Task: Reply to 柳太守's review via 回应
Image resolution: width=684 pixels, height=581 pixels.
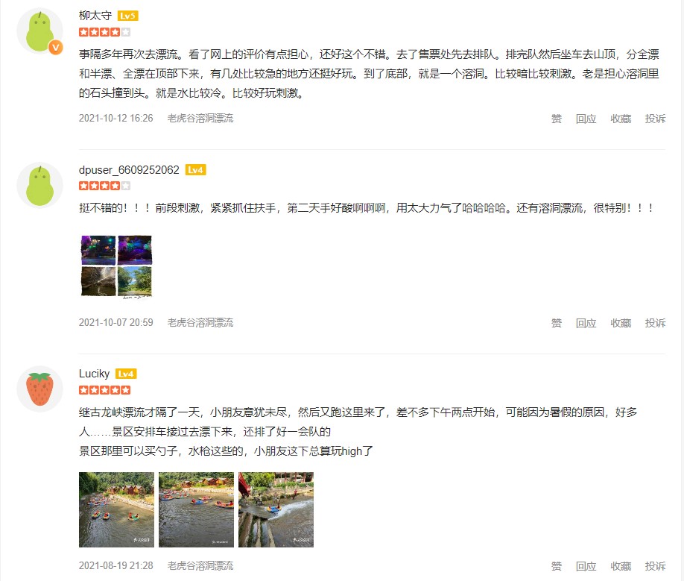Action: (586, 119)
